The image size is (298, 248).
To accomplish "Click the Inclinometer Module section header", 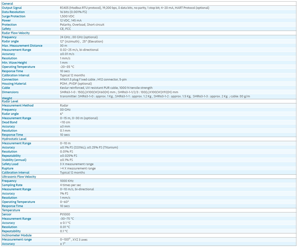I will (17, 235).
